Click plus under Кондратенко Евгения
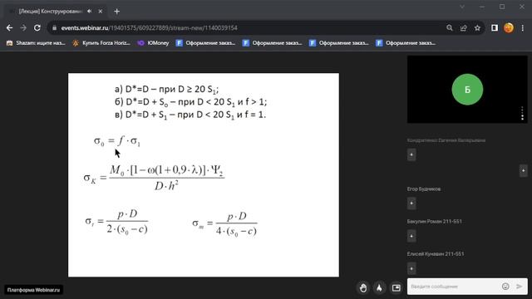Viewport: 532px width, 299px height. pyautogui.click(x=411, y=154)
